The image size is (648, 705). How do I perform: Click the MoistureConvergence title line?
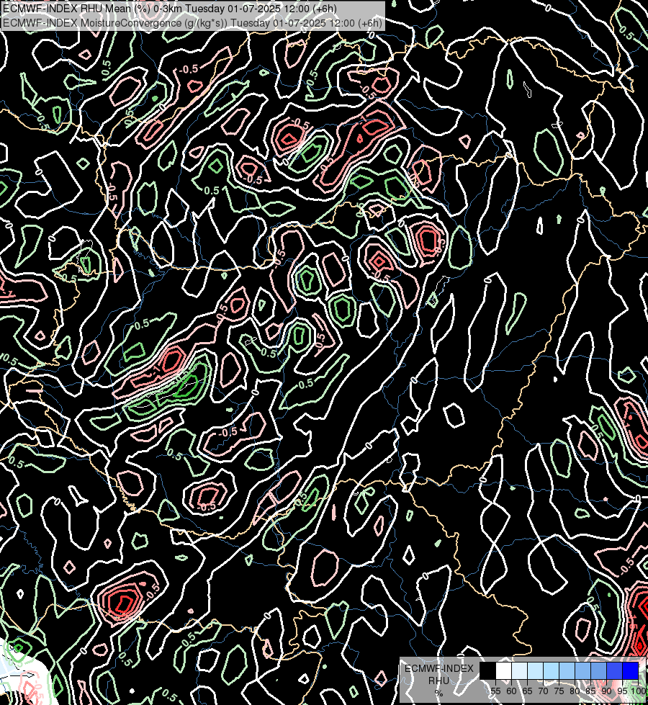pos(192,22)
